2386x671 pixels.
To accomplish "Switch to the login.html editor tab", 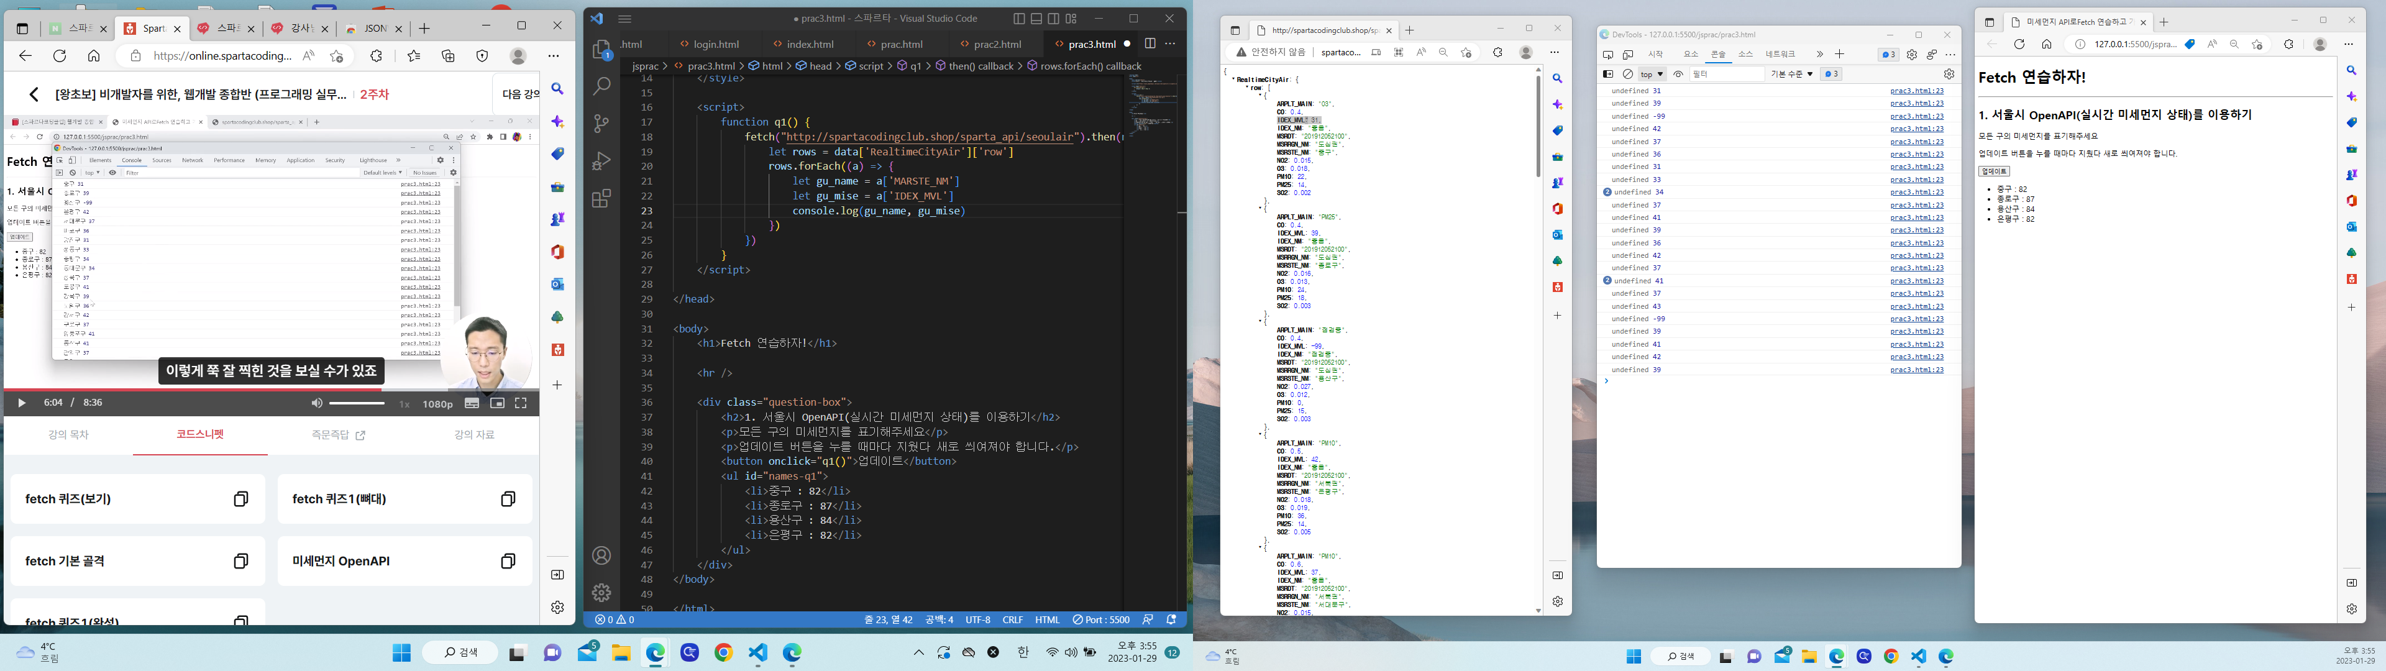I will coord(715,43).
